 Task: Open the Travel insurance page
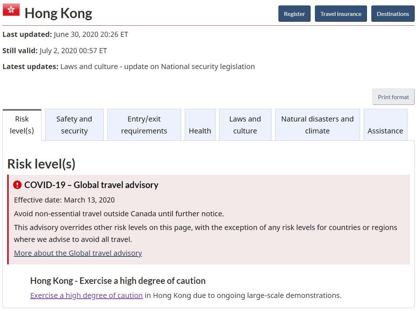(341, 14)
